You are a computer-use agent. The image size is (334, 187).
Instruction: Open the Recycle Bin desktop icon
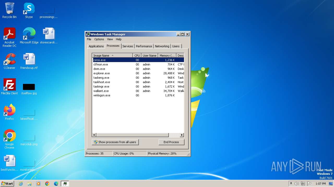(x=9, y=10)
